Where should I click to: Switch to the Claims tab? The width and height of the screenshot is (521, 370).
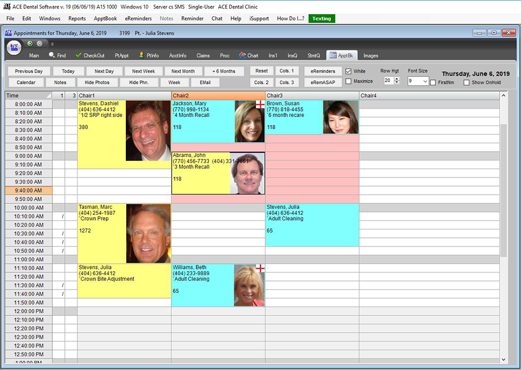[203, 56]
